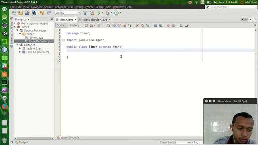
Task: Click the Comment editor toolbar icon
Action: point(181,25)
